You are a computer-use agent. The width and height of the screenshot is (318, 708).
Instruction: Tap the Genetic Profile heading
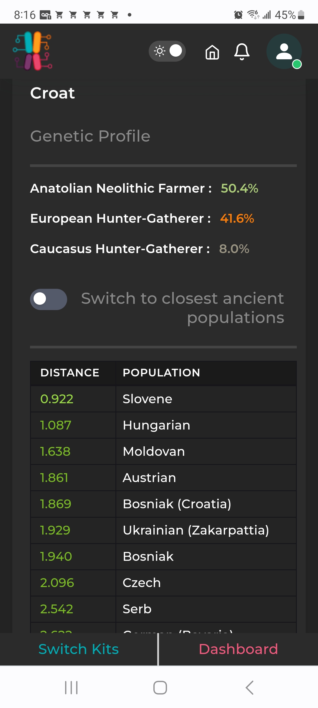[90, 136]
